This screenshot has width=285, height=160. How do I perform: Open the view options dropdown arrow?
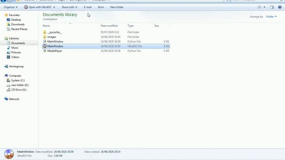tap(264, 7)
